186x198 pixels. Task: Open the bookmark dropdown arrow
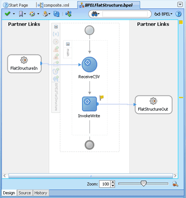(25, 14)
